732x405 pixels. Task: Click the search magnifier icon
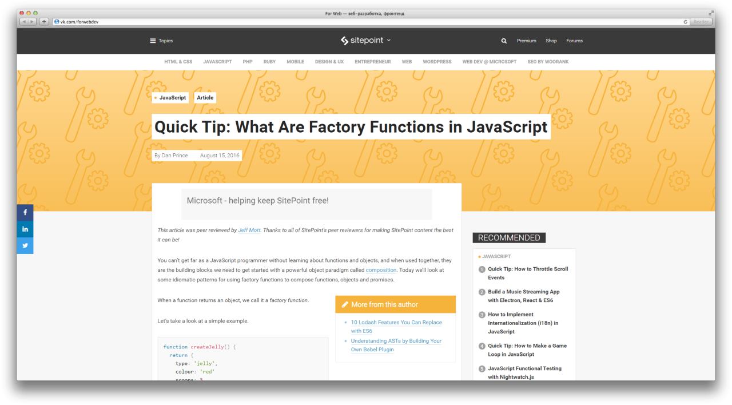point(504,41)
